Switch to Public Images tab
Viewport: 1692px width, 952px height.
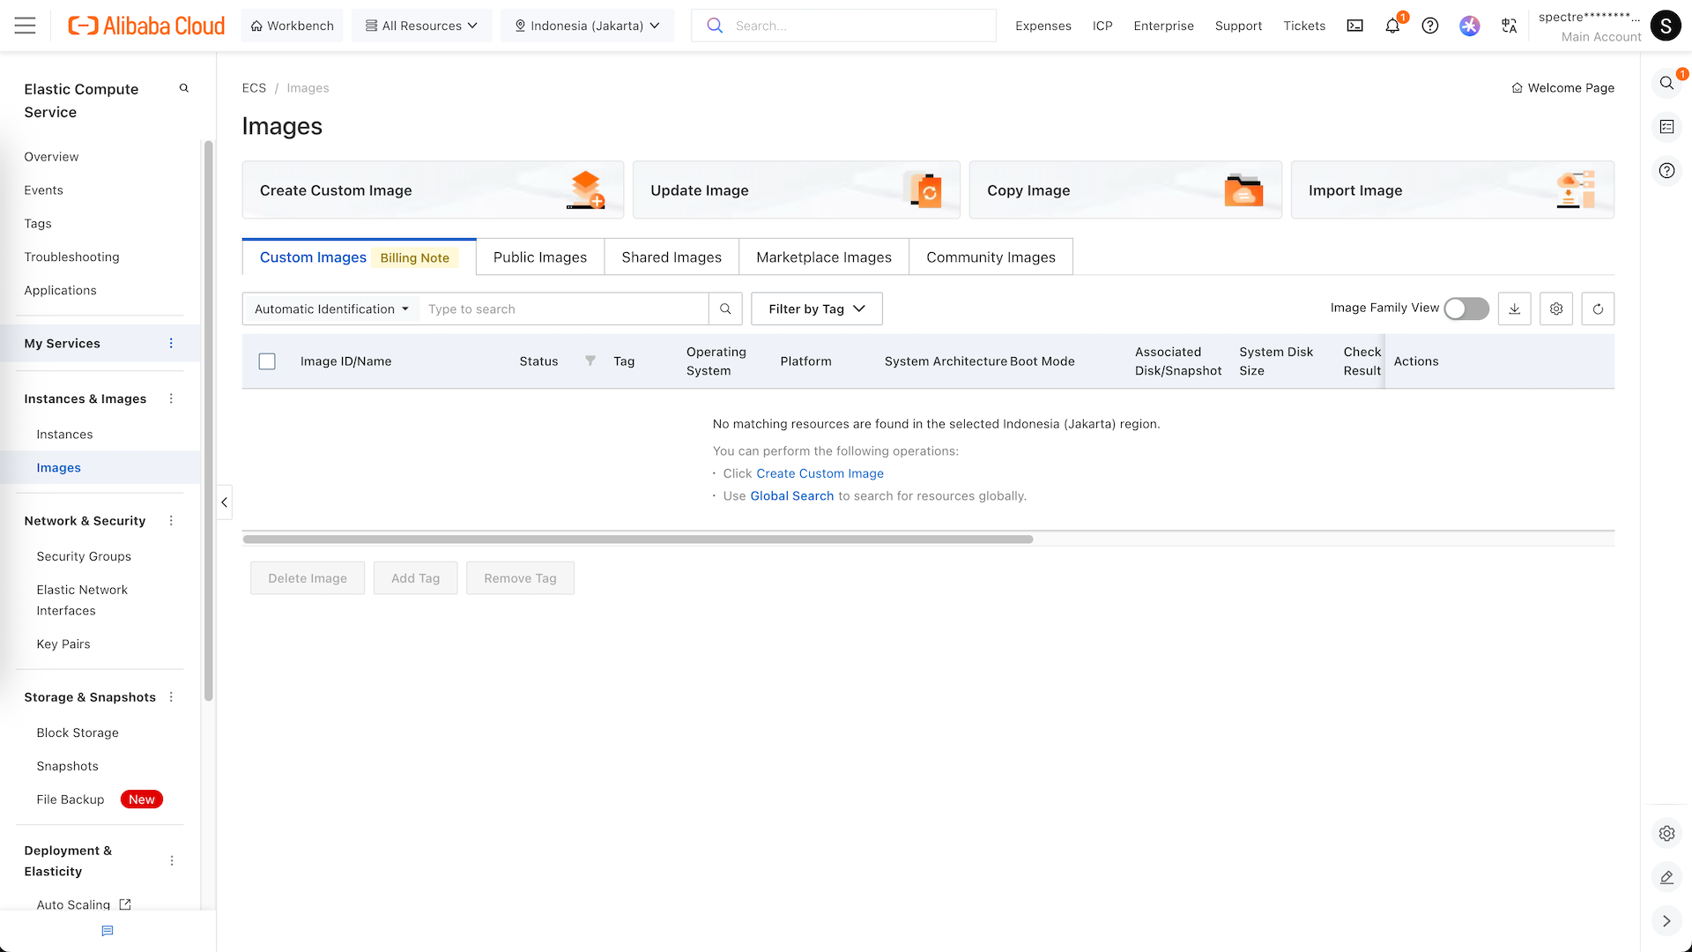coord(539,257)
